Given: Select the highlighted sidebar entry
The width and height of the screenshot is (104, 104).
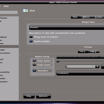Looking at the screenshot, I should (x=9, y=47).
